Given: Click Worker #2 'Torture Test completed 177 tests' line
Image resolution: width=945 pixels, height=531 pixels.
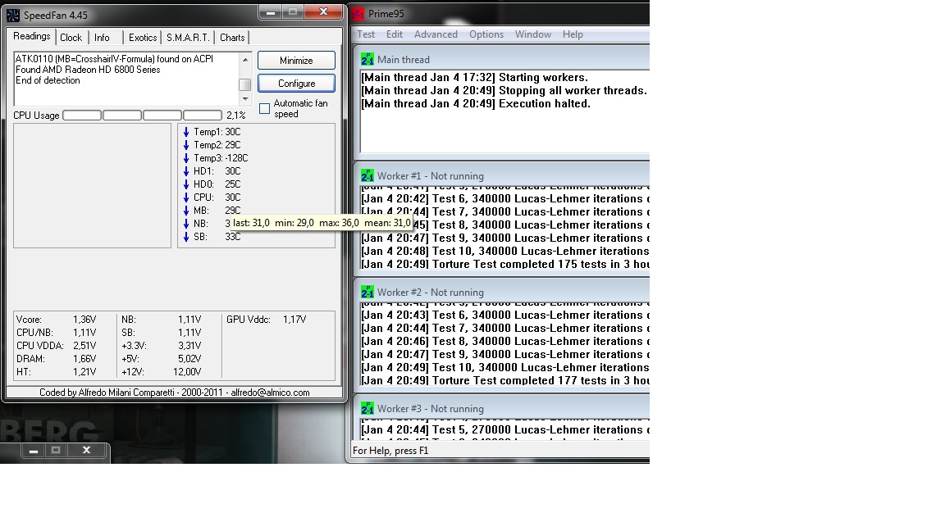Looking at the screenshot, I should click(x=505, y=380).
